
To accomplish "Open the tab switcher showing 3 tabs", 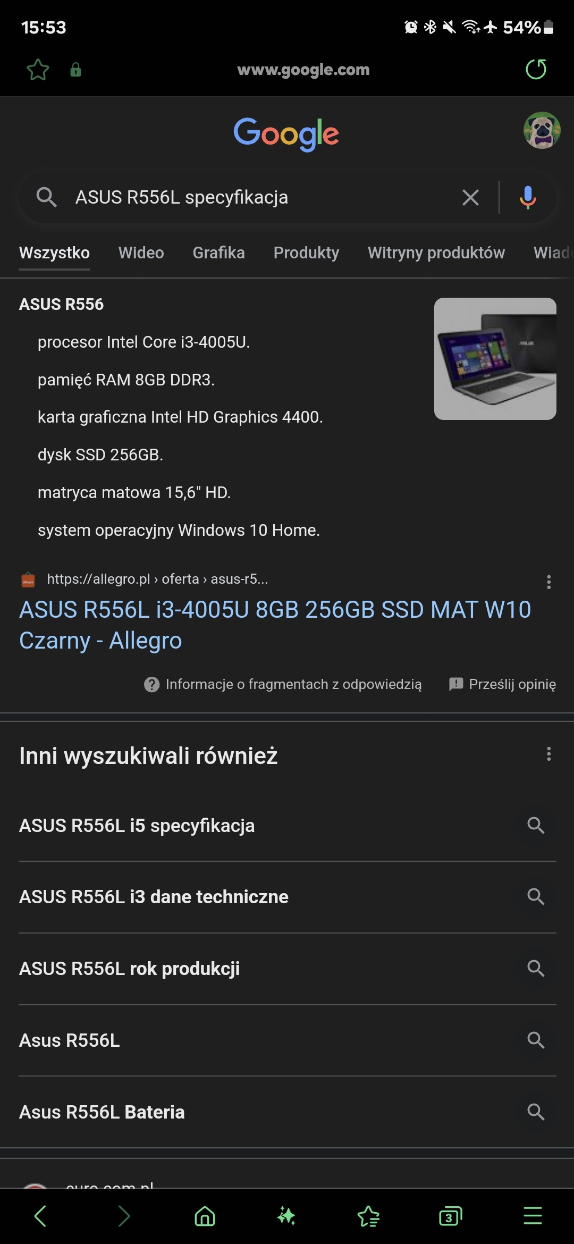I will pyautogui.click(x=450, y=1216).
